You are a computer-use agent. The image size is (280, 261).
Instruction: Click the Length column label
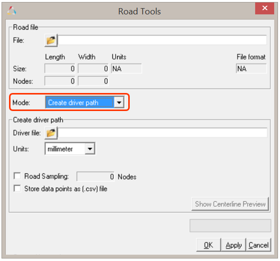click(55, 57)
